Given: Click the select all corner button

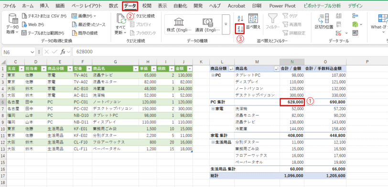Looking at the screenshot, I should 3,62.
